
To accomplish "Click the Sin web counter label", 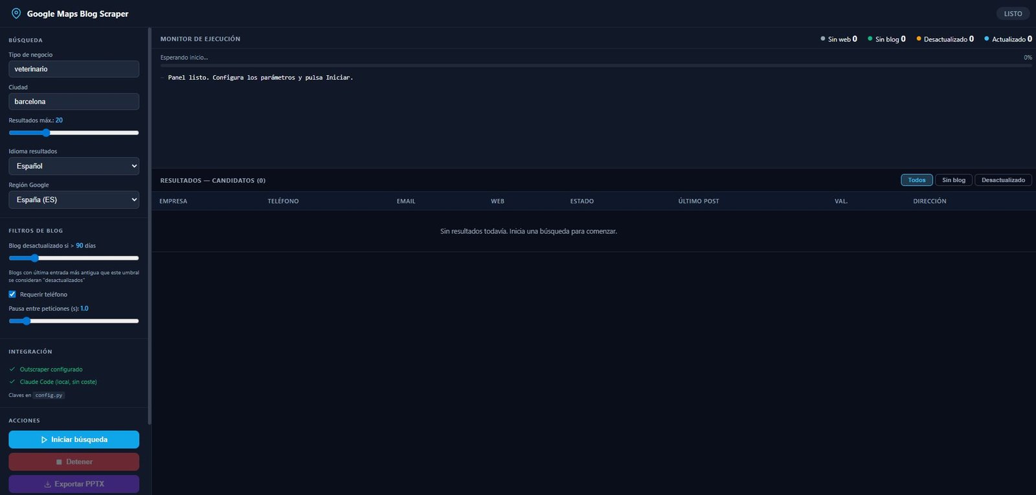I will (x=839, y=39).
